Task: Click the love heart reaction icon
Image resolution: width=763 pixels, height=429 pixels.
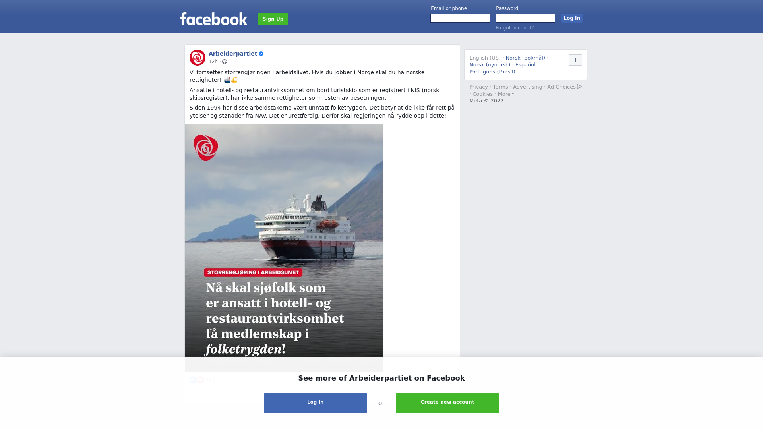Action: 200,380
